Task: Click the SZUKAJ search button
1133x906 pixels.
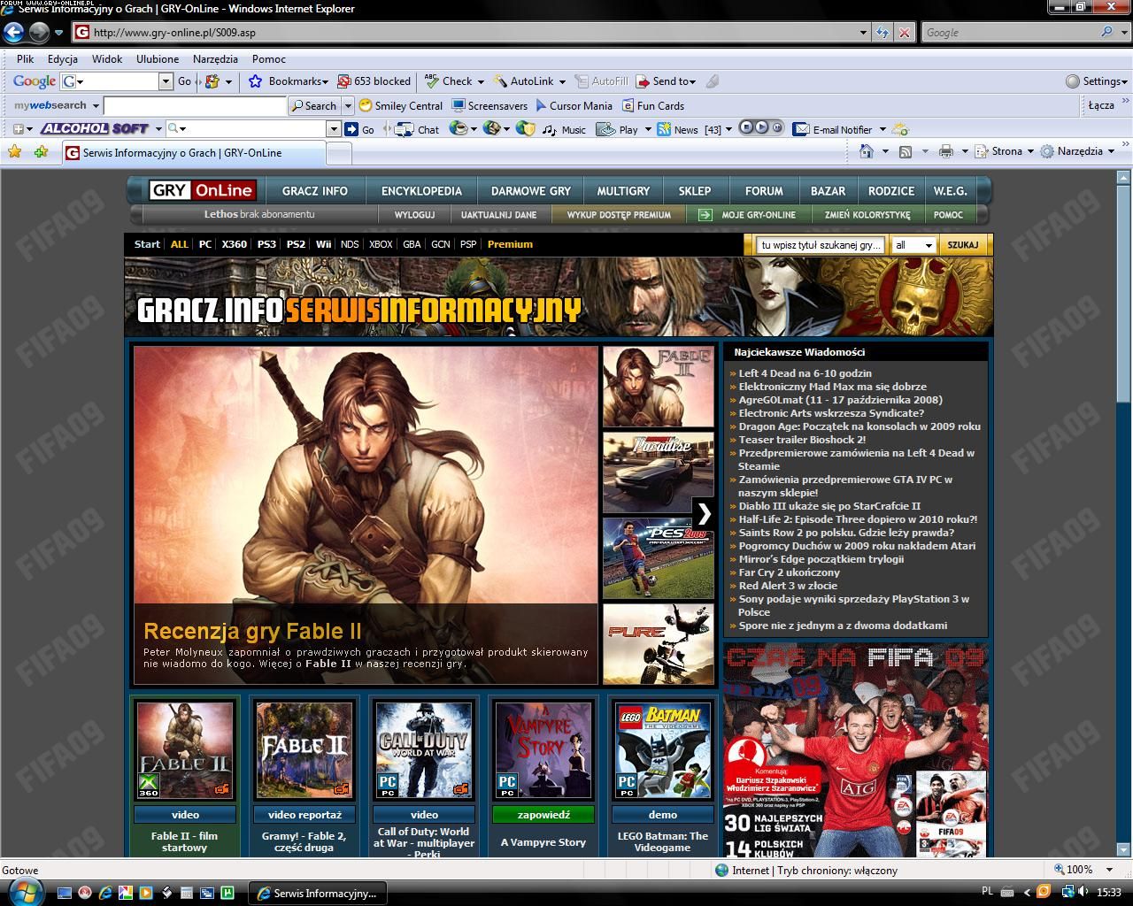Action: [963, 245]
